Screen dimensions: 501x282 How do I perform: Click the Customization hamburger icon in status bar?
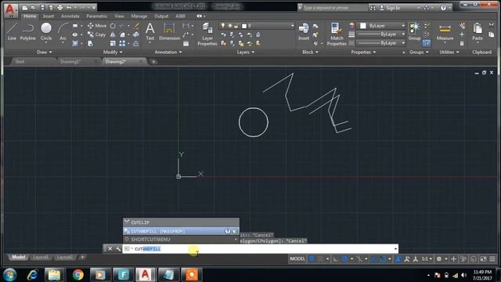[492, 258]
